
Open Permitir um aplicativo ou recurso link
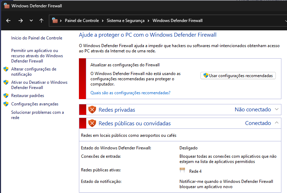[x=37, y=56]
